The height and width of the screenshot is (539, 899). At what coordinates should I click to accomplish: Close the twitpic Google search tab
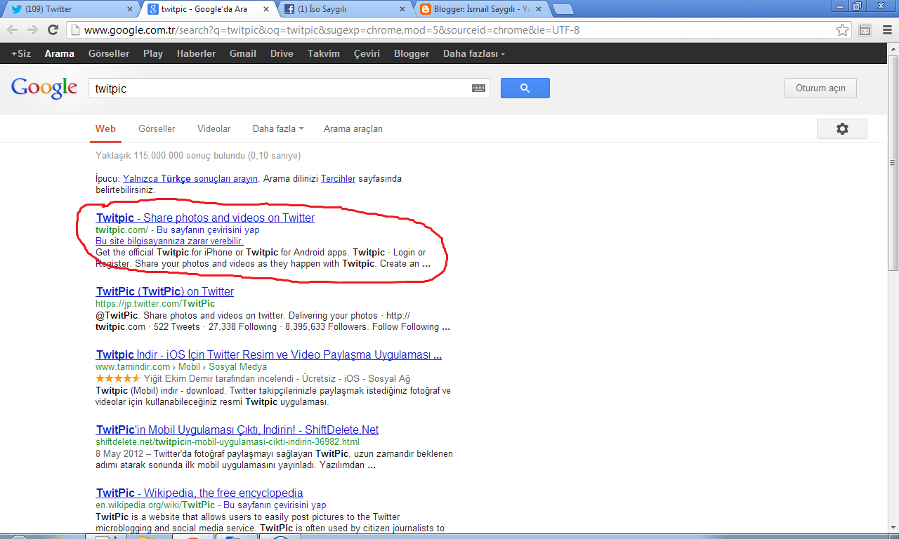click(266, 9)
